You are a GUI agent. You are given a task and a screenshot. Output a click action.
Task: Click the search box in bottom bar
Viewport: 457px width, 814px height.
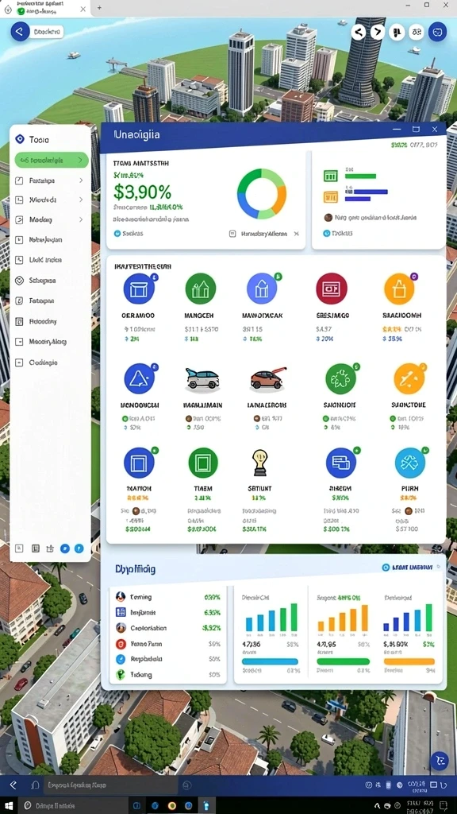[109, 785]
